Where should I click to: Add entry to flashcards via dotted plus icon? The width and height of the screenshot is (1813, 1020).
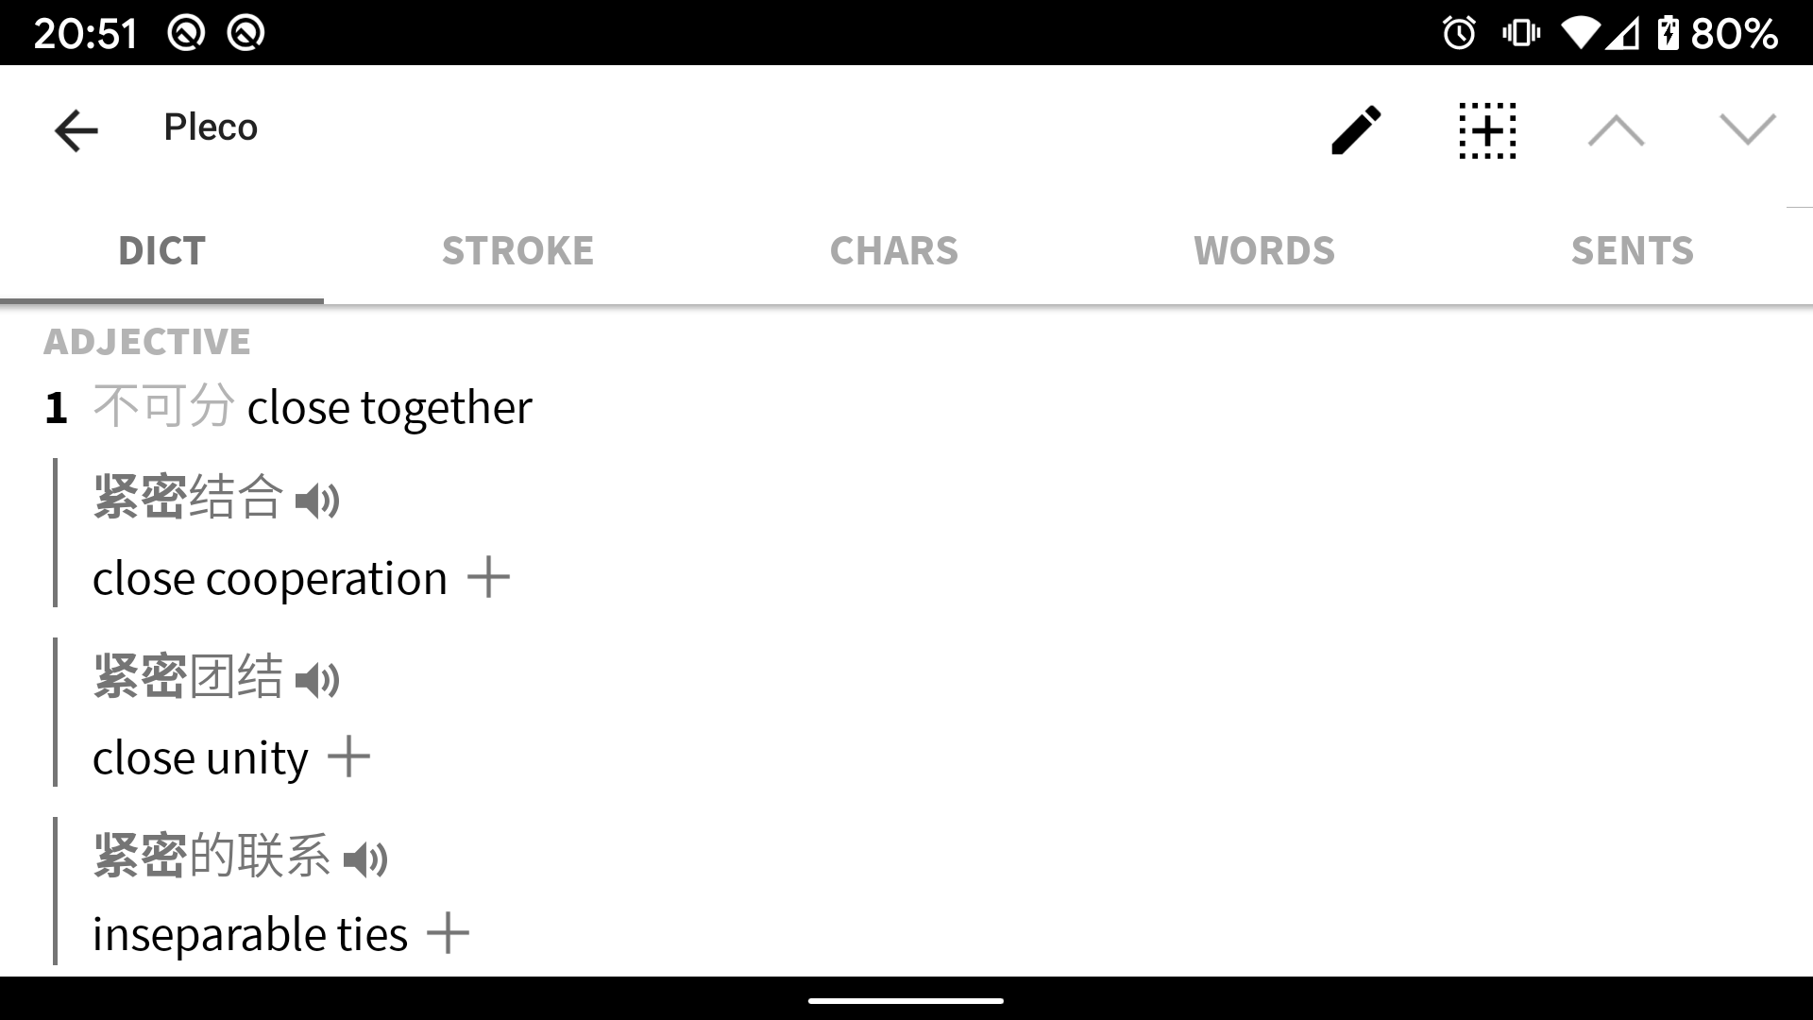coord(1487,130)
